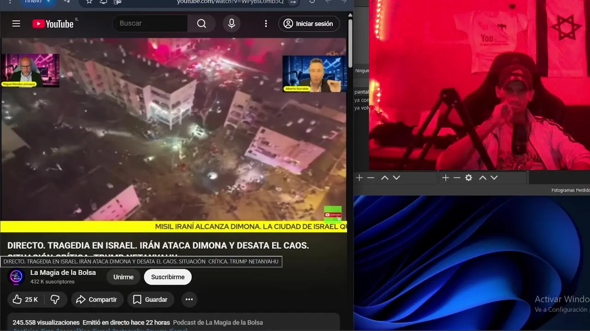This screenshot has width=590, height=331.
Task: Open La Magia de la Bolsa channel avatar
Action: tap(17, 277)
